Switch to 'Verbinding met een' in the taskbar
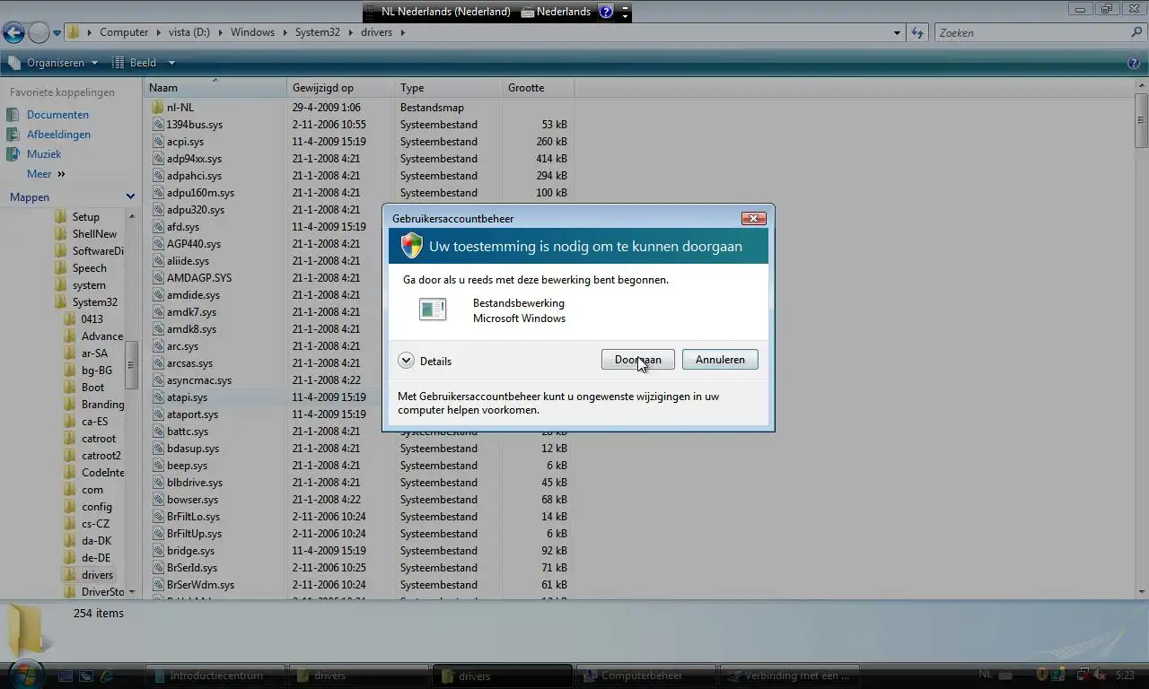1149x689 pixels. point(790,676)
